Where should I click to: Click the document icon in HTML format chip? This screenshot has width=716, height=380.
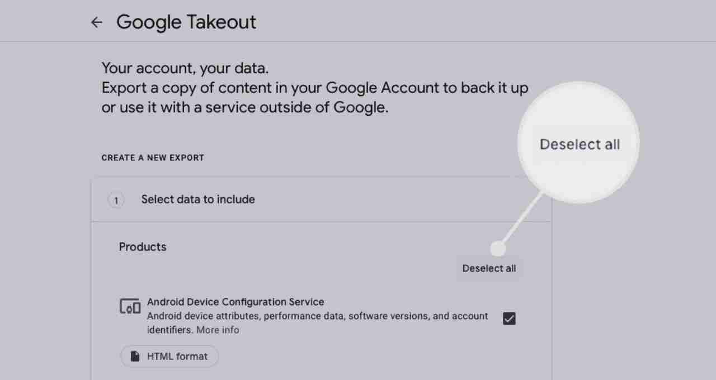pyautogui.click(x=135, y=357)
